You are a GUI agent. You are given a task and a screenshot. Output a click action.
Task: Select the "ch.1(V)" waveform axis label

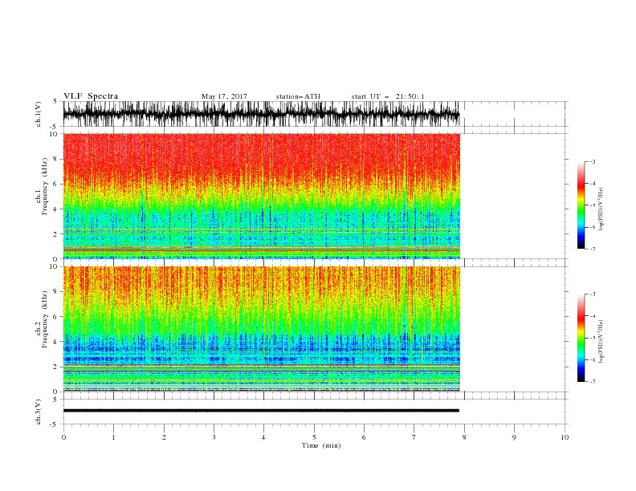[x=39, y=114]
